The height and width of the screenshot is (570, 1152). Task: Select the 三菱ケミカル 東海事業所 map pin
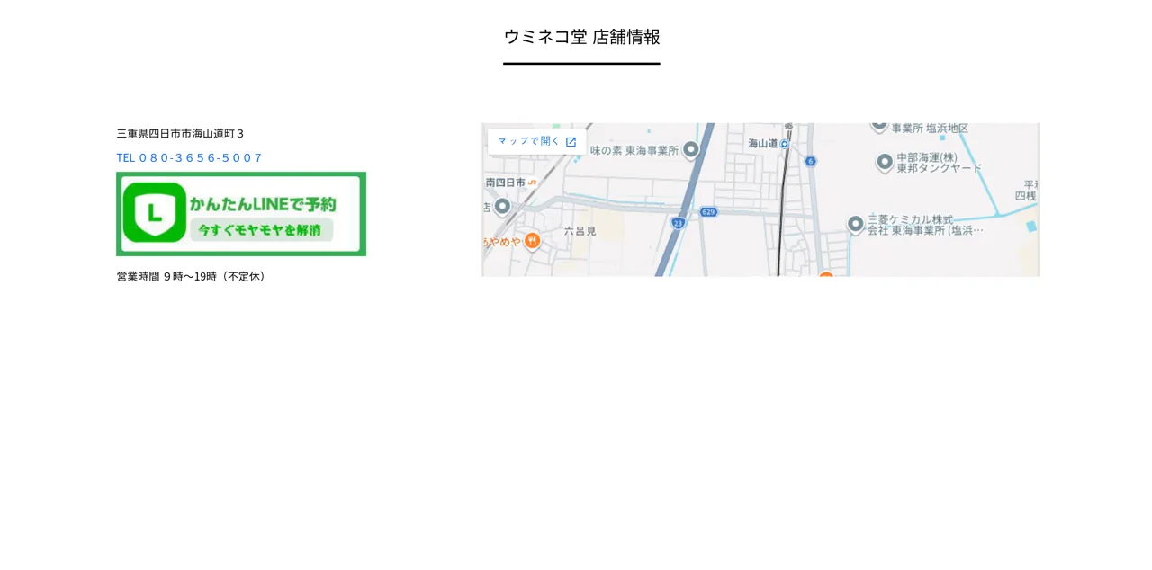tap(856, 224)
